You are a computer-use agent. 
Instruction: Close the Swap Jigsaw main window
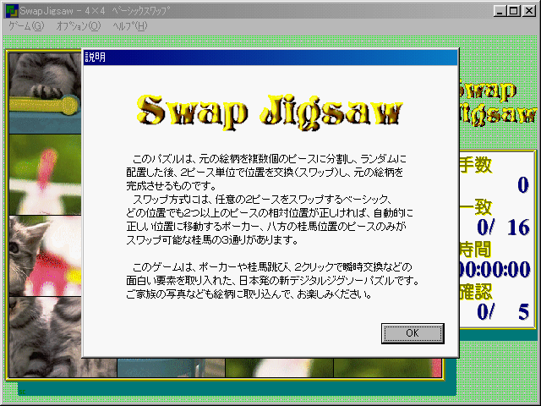pos(528,11)
